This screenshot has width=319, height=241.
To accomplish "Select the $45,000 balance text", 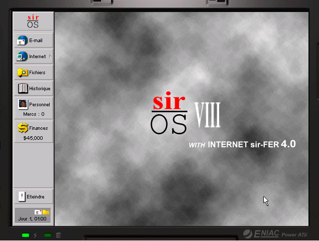I will 33,138.
